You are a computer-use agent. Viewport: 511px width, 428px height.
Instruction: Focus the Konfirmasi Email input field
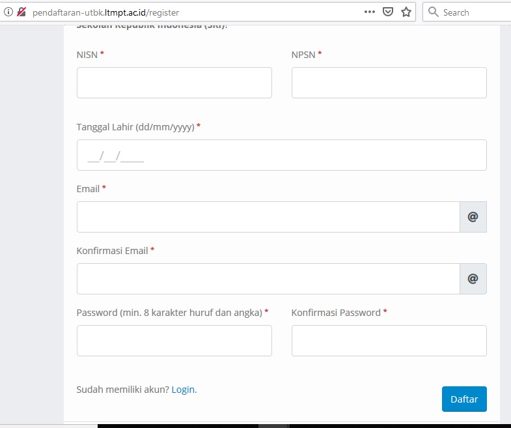268,279
